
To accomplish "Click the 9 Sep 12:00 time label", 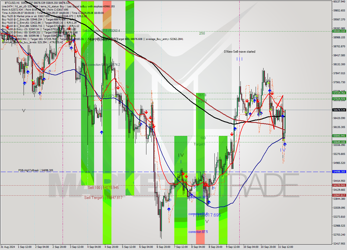I will click(x=233, y=247).
